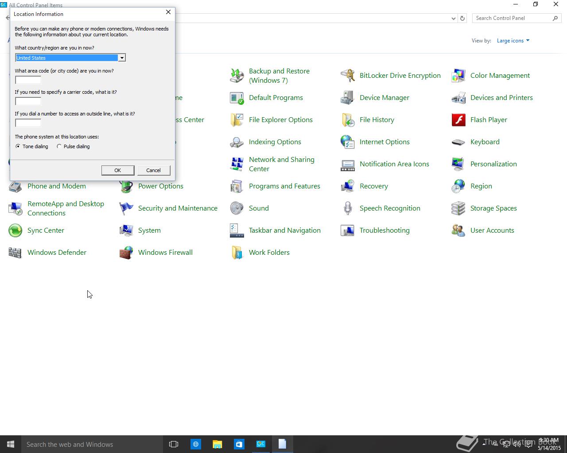The image size is (567, 453).
Task: Open Work Folders icon
Action: coord(237,253)
